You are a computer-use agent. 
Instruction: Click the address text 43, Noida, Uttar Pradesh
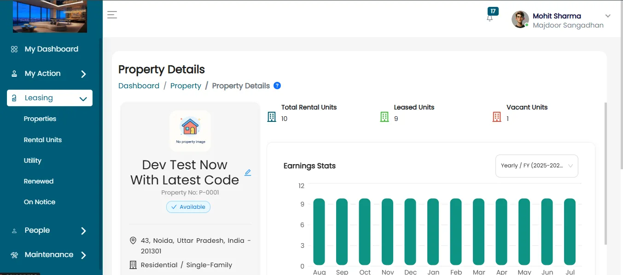click(x=196, y=246)
